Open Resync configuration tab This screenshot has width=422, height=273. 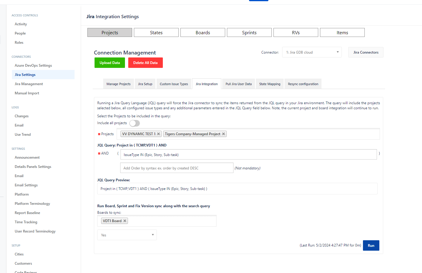(303, 84)
